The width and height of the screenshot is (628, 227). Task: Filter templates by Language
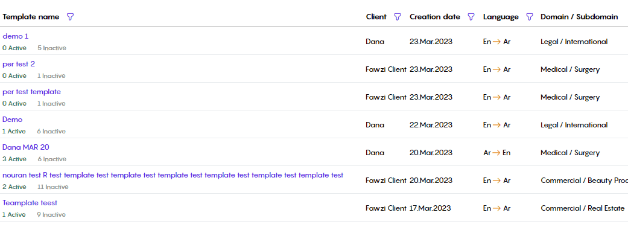pos(530,17)
